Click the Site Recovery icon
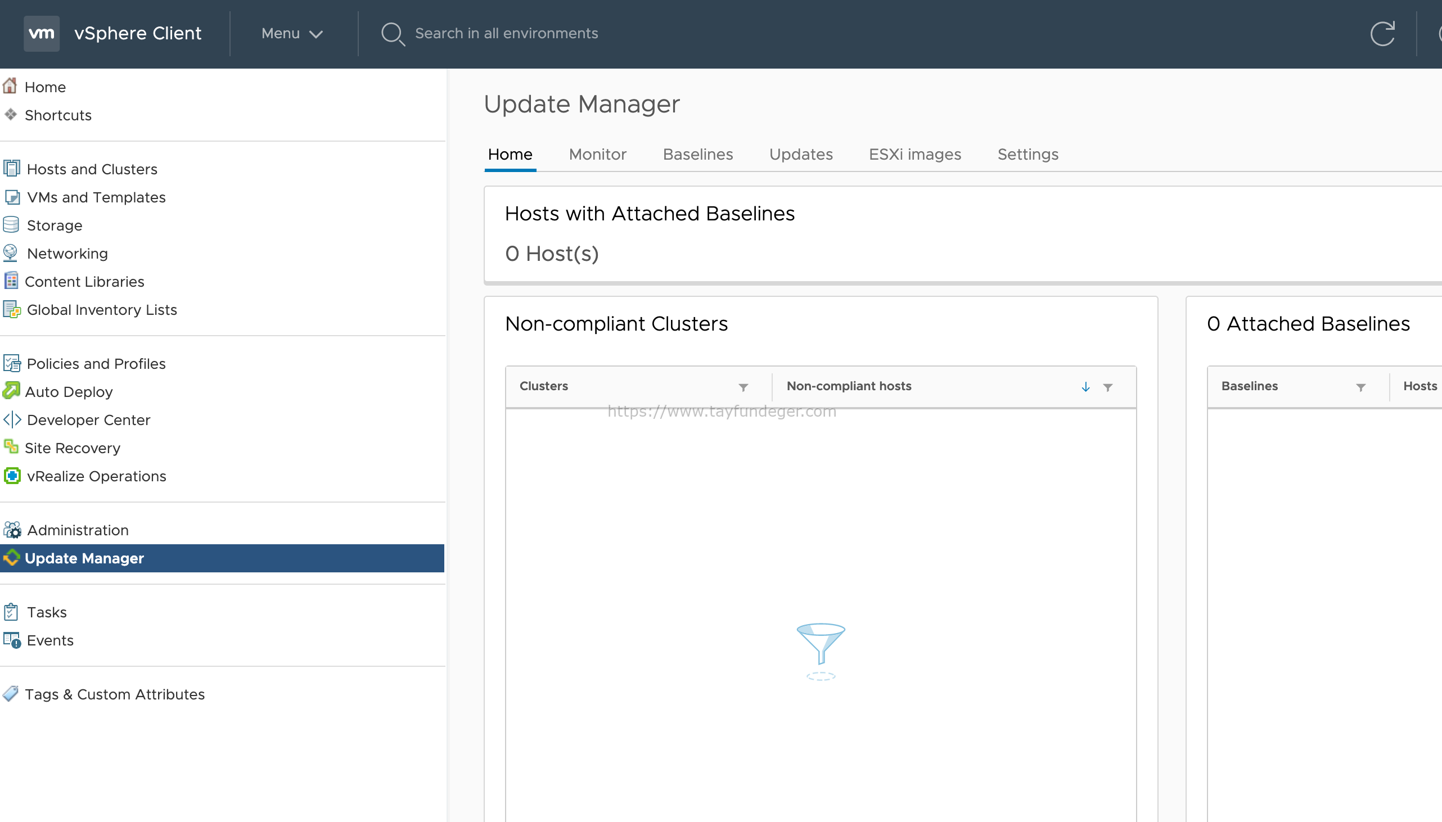Viewport: 1442px width, 822px height. click(11, 446)
